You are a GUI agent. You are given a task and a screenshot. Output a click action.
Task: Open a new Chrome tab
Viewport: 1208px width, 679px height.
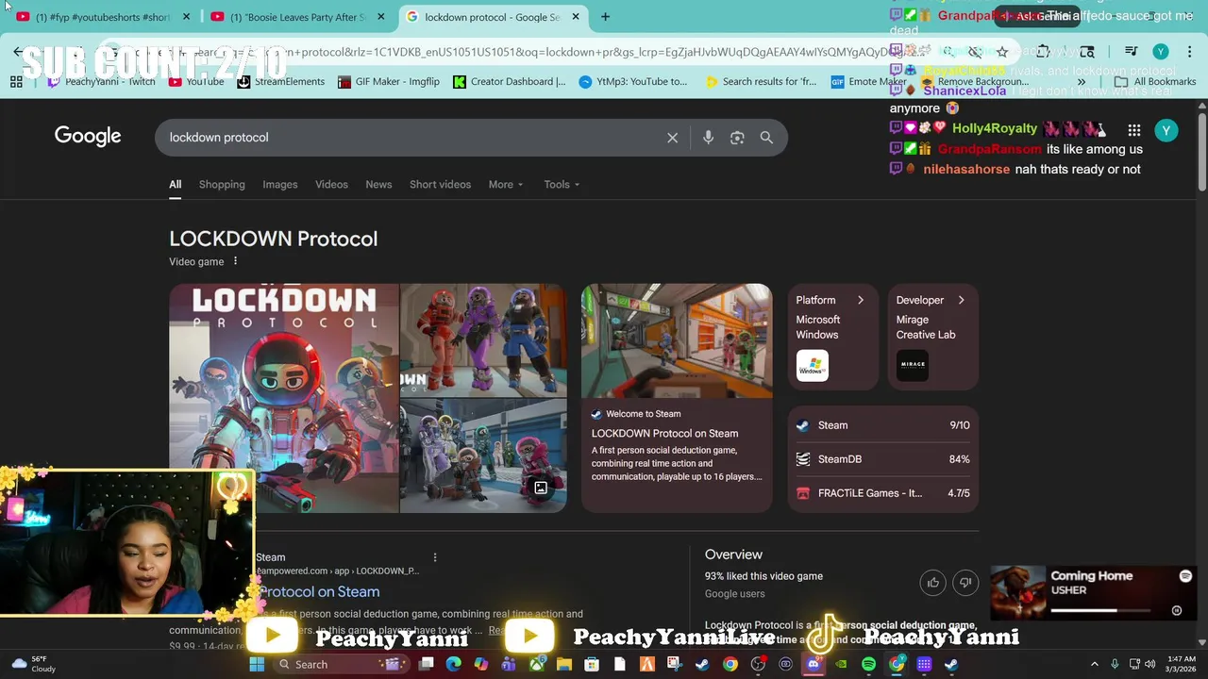605,16
